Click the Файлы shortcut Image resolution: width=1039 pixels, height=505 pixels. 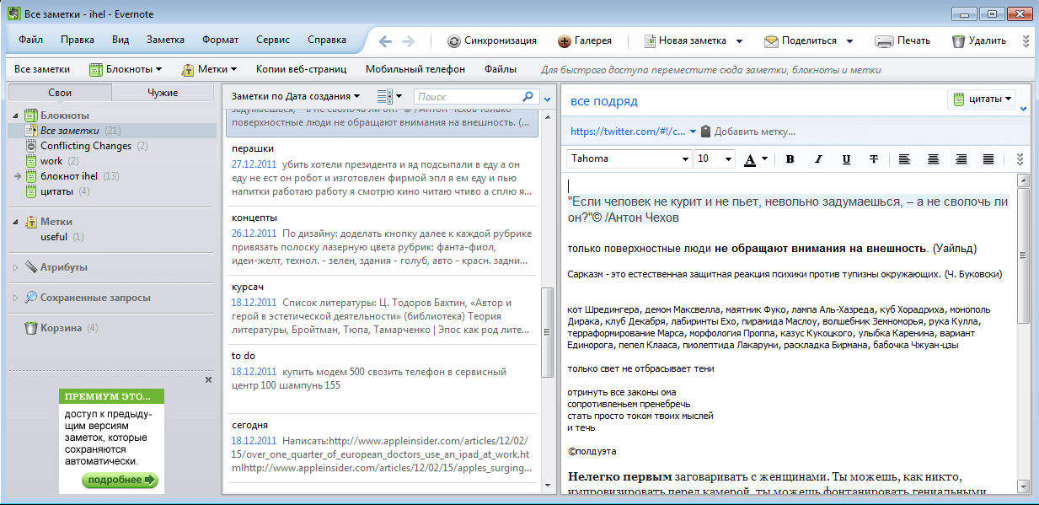tap(501, 69)
